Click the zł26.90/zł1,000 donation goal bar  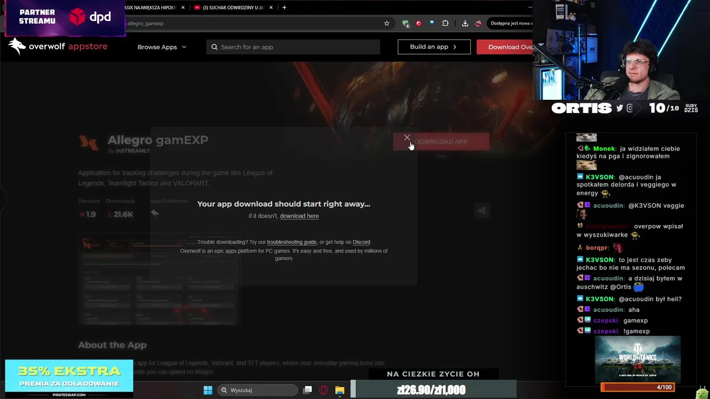(x=433, y=390)
